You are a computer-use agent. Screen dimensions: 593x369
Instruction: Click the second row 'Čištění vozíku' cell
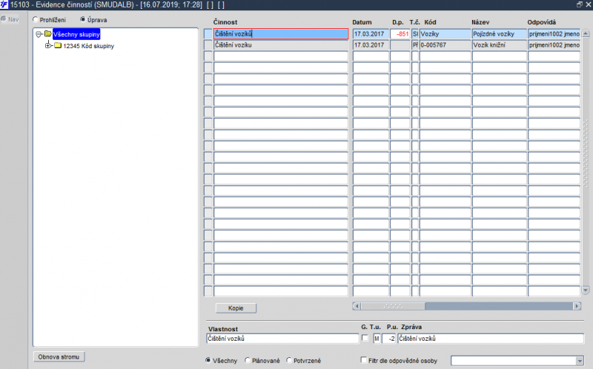coord(281,45)
